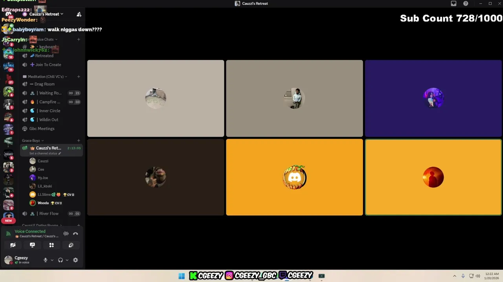
Task: Join the Retreated voice channel
Action: 51,56
